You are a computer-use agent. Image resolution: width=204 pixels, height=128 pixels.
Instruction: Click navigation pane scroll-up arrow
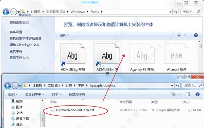[42, 101]
